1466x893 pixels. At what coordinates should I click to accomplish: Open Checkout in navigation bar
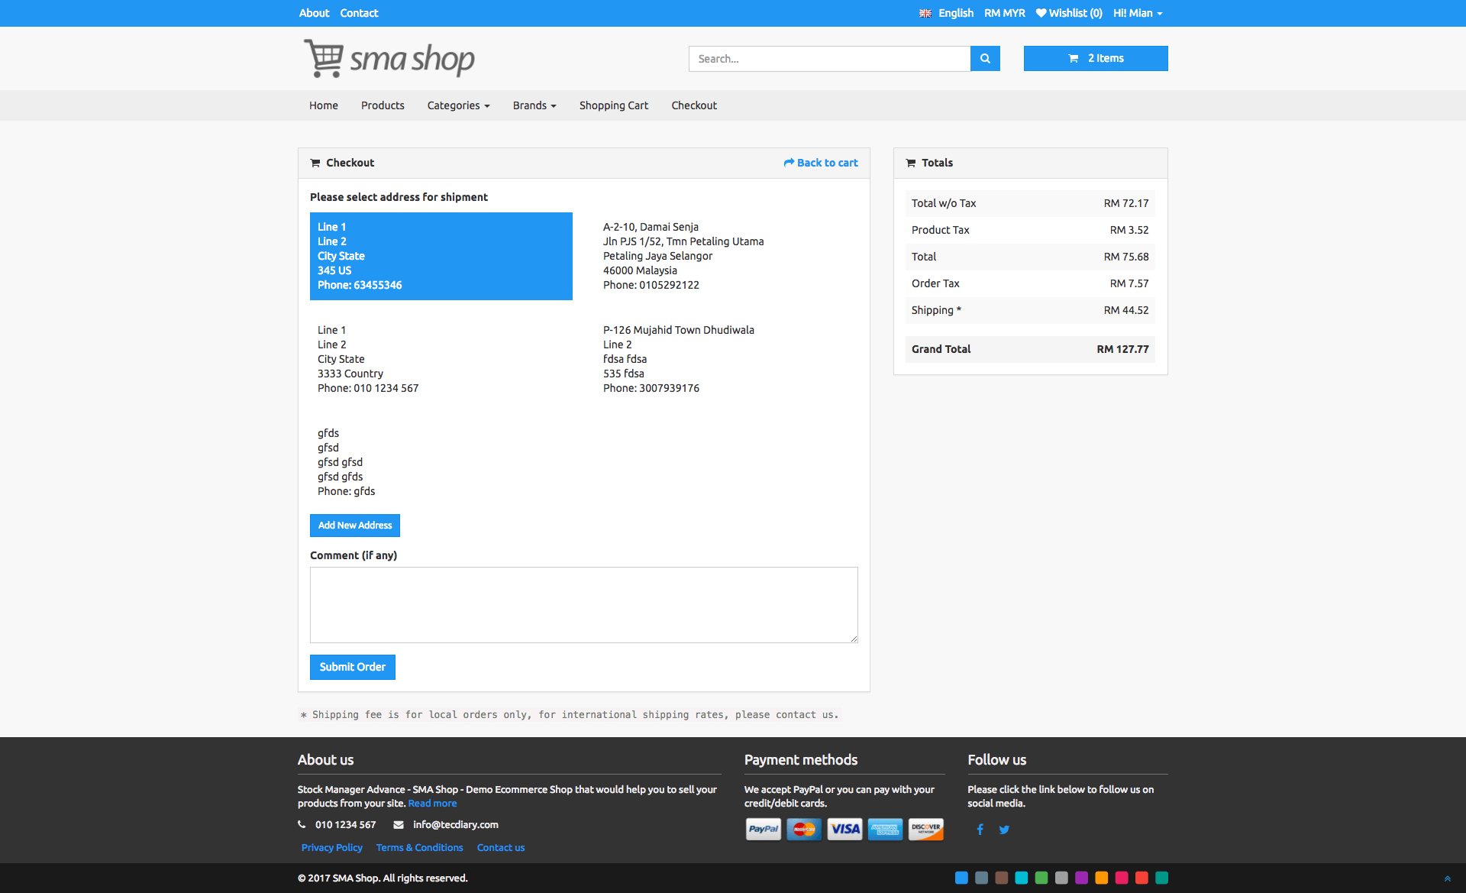click(694, 105)
